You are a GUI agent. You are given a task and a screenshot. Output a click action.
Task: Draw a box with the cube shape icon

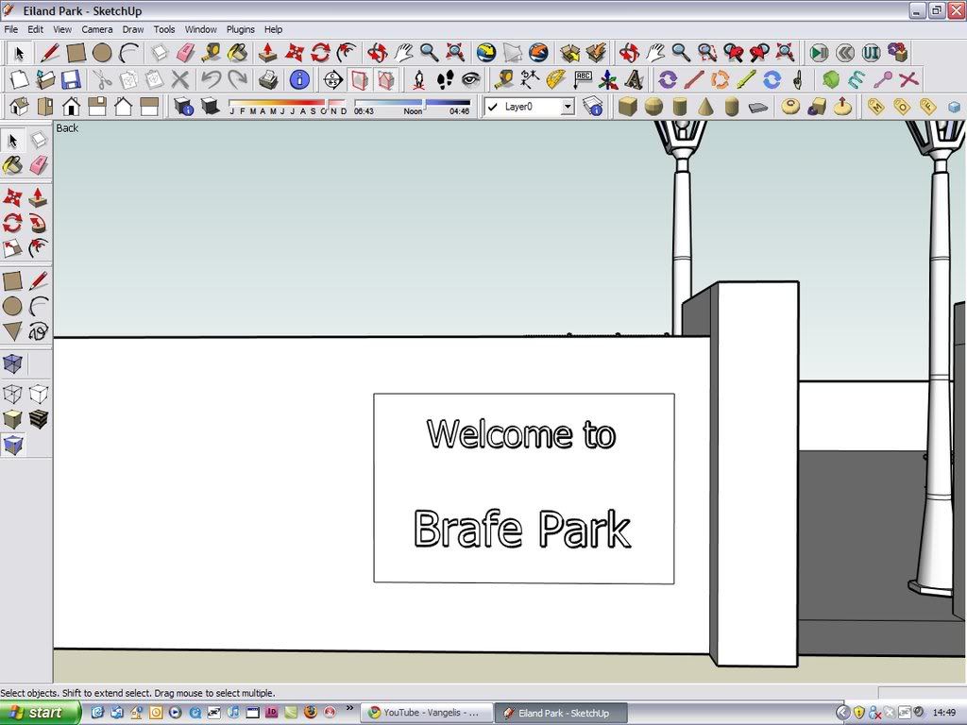[x=627, y=106]
